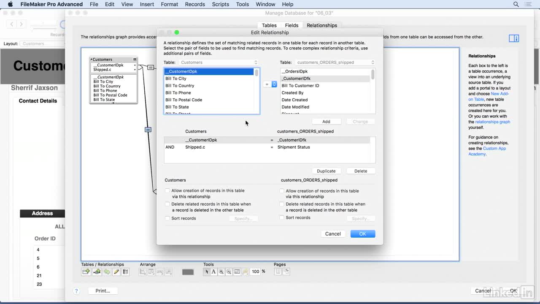Open Spotlight search in menu bar
This screenshot has width=540, height=304.
pos(516,4)
